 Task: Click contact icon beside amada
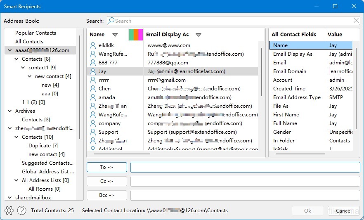tap(93, 97)
